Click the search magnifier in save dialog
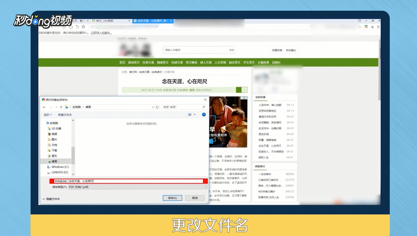Screen dimensions: 417x236 point(203,107)
